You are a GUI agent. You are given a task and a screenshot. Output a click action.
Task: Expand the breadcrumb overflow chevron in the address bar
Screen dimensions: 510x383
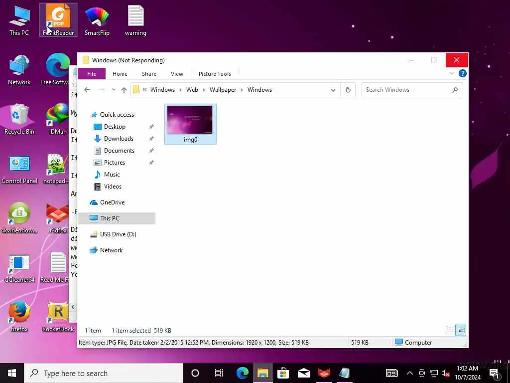tap(144, 90)
